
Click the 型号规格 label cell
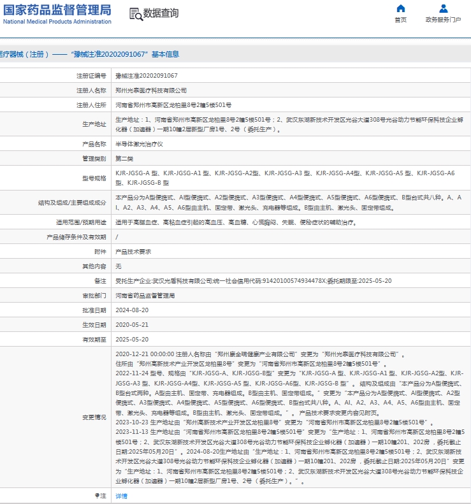click(x=94, y=178)
